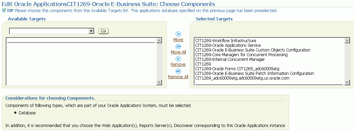Select CIT1269-Workflow Infrastructure in Selected Targets

[226, 41]
